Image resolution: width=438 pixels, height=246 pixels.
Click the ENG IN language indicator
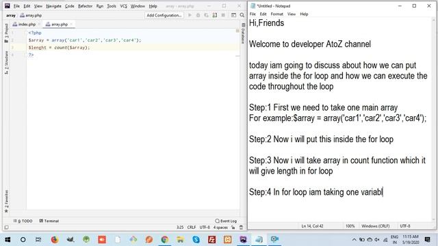(x=394, y=239)
